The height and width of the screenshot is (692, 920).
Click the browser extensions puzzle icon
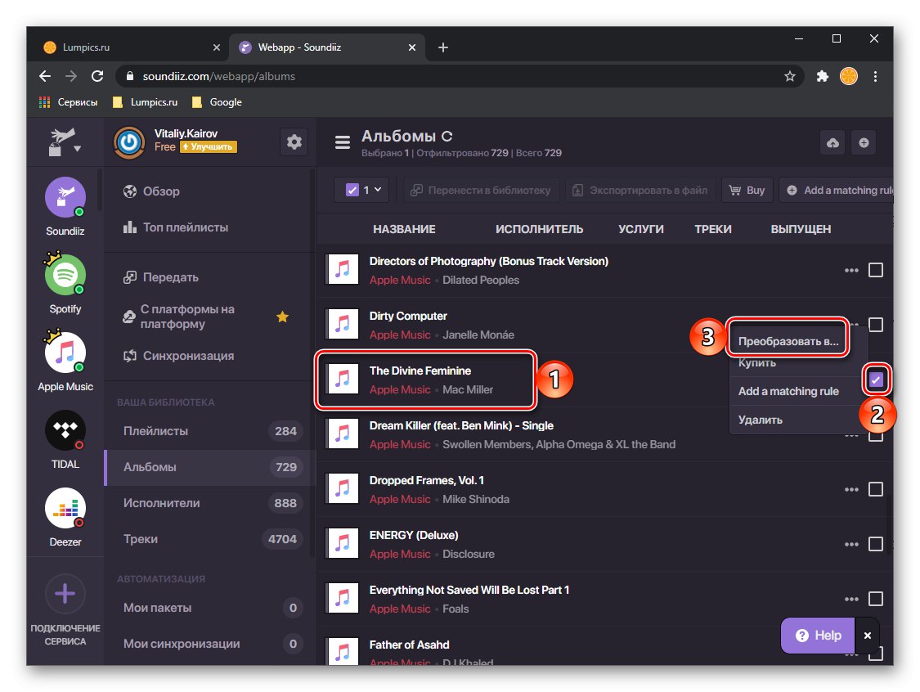click(822, 76)
